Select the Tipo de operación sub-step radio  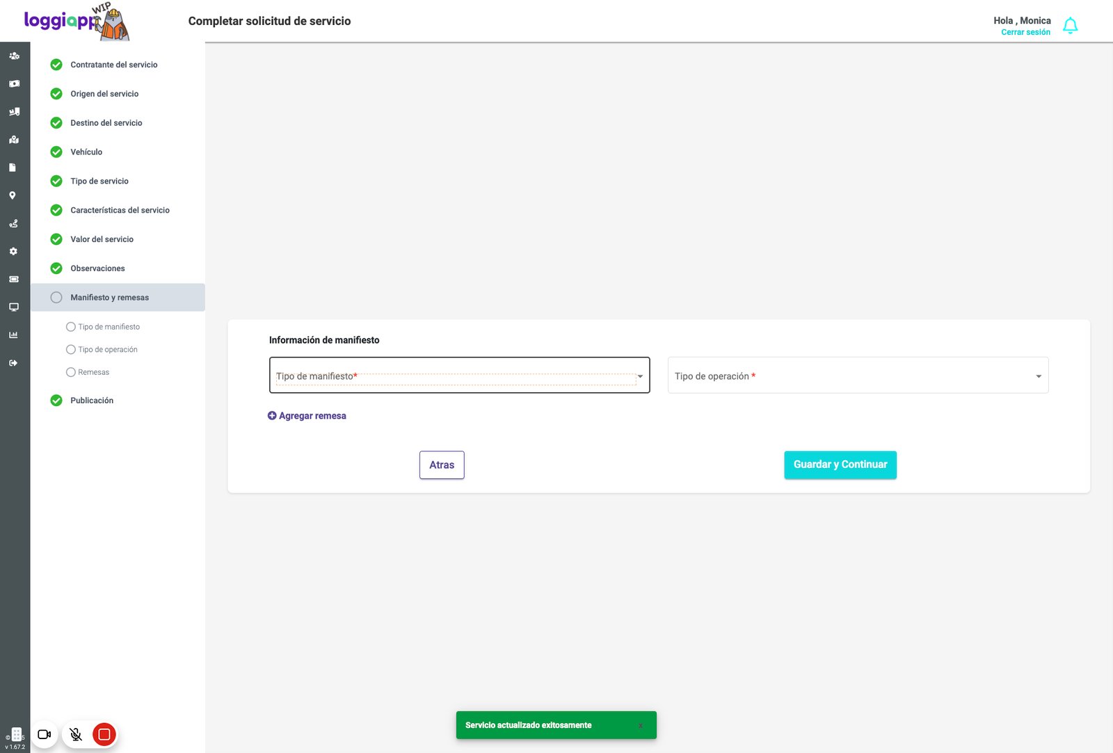point(71,350)
